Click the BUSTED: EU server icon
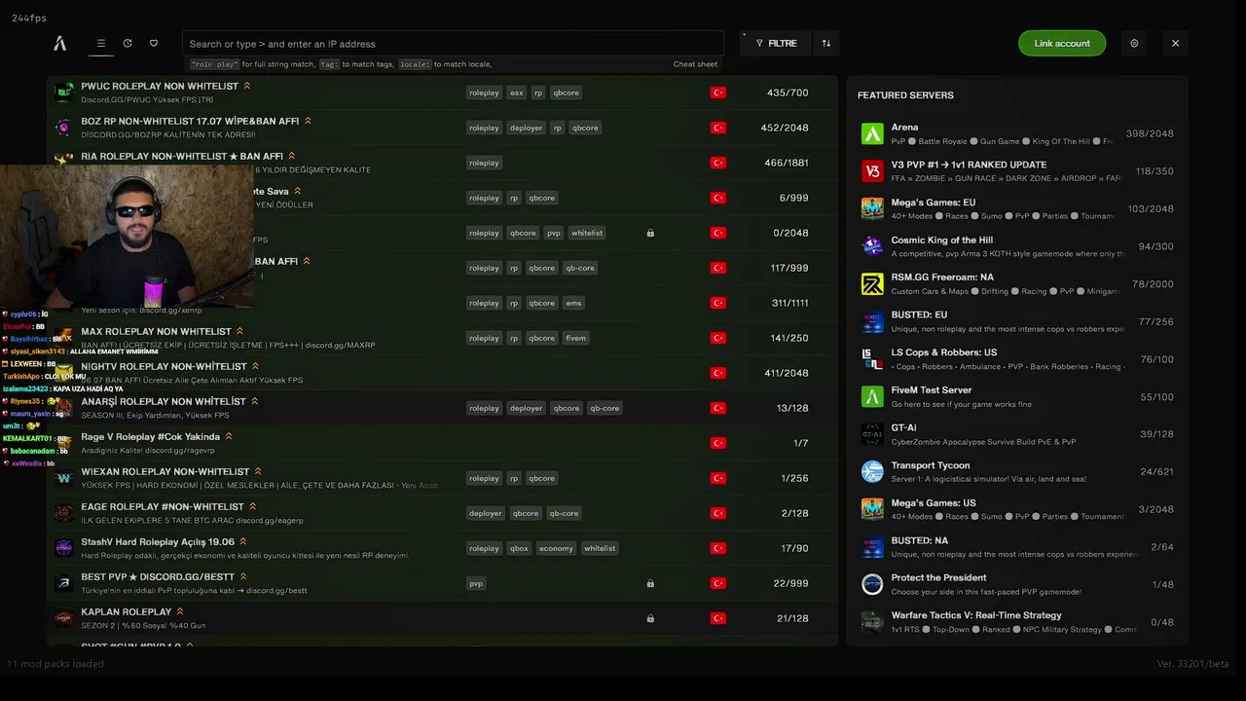This screenshot has width=1246, height=701. [872, 321]
